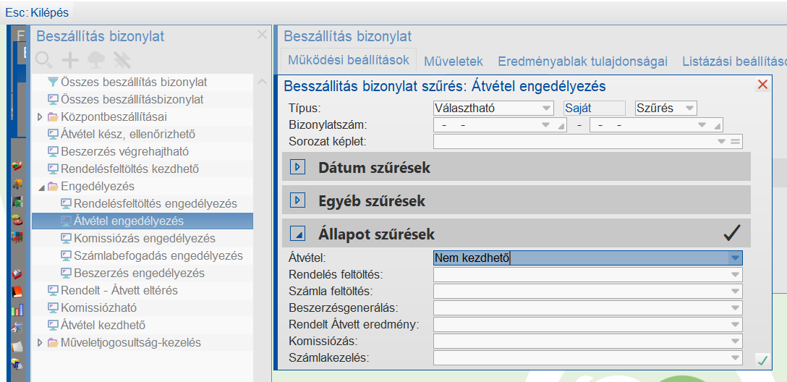The height and width of the screenshot is (382, 787).
Task: Expand the Egyéb szűrések section
Action: click(x=297, y=200)
